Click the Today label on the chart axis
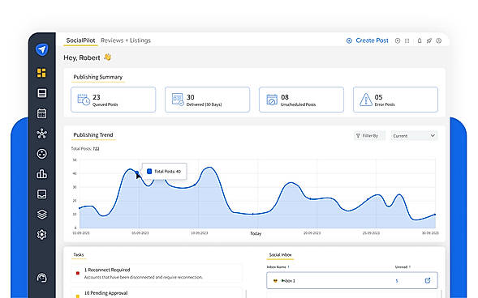The width and height of the screenshot is (478, 298). [256, 233]
